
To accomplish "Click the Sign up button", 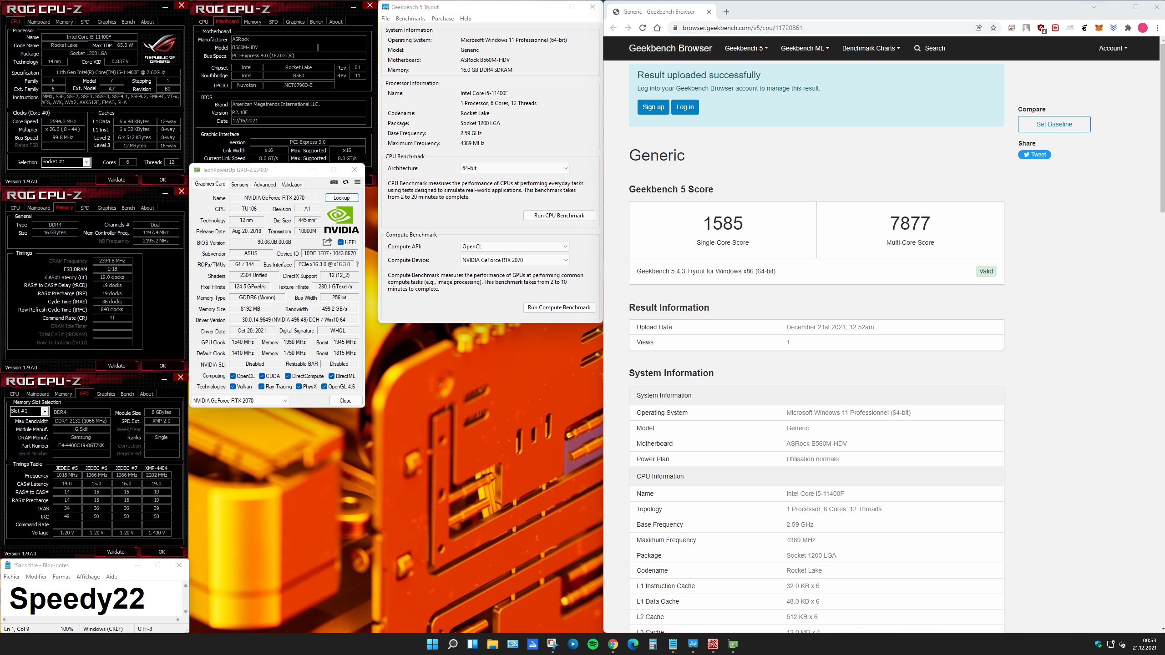I will (x=653, y=107).
